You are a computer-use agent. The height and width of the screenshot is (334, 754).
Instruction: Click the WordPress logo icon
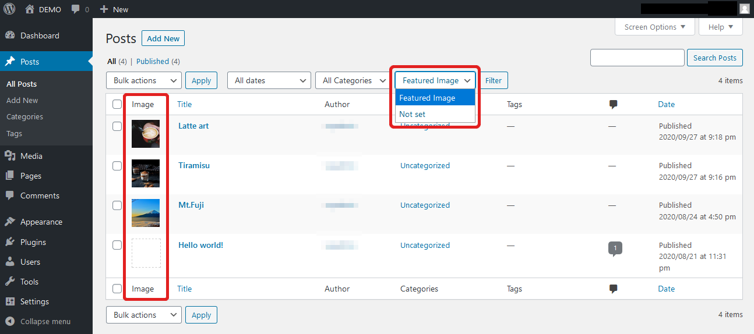tap(9, 9)
